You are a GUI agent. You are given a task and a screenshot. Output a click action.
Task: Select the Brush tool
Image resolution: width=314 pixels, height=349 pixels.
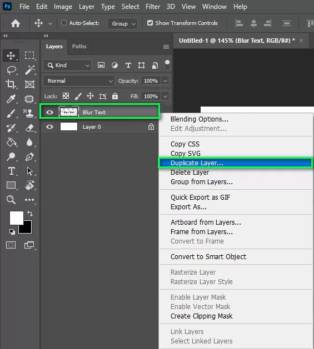pyautogui.click(x=11, y=113)
